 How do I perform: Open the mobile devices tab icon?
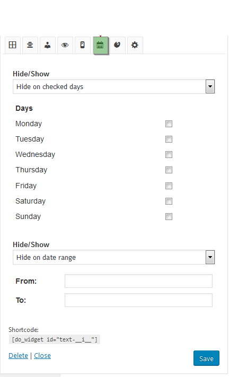click(x=82, y=45)
